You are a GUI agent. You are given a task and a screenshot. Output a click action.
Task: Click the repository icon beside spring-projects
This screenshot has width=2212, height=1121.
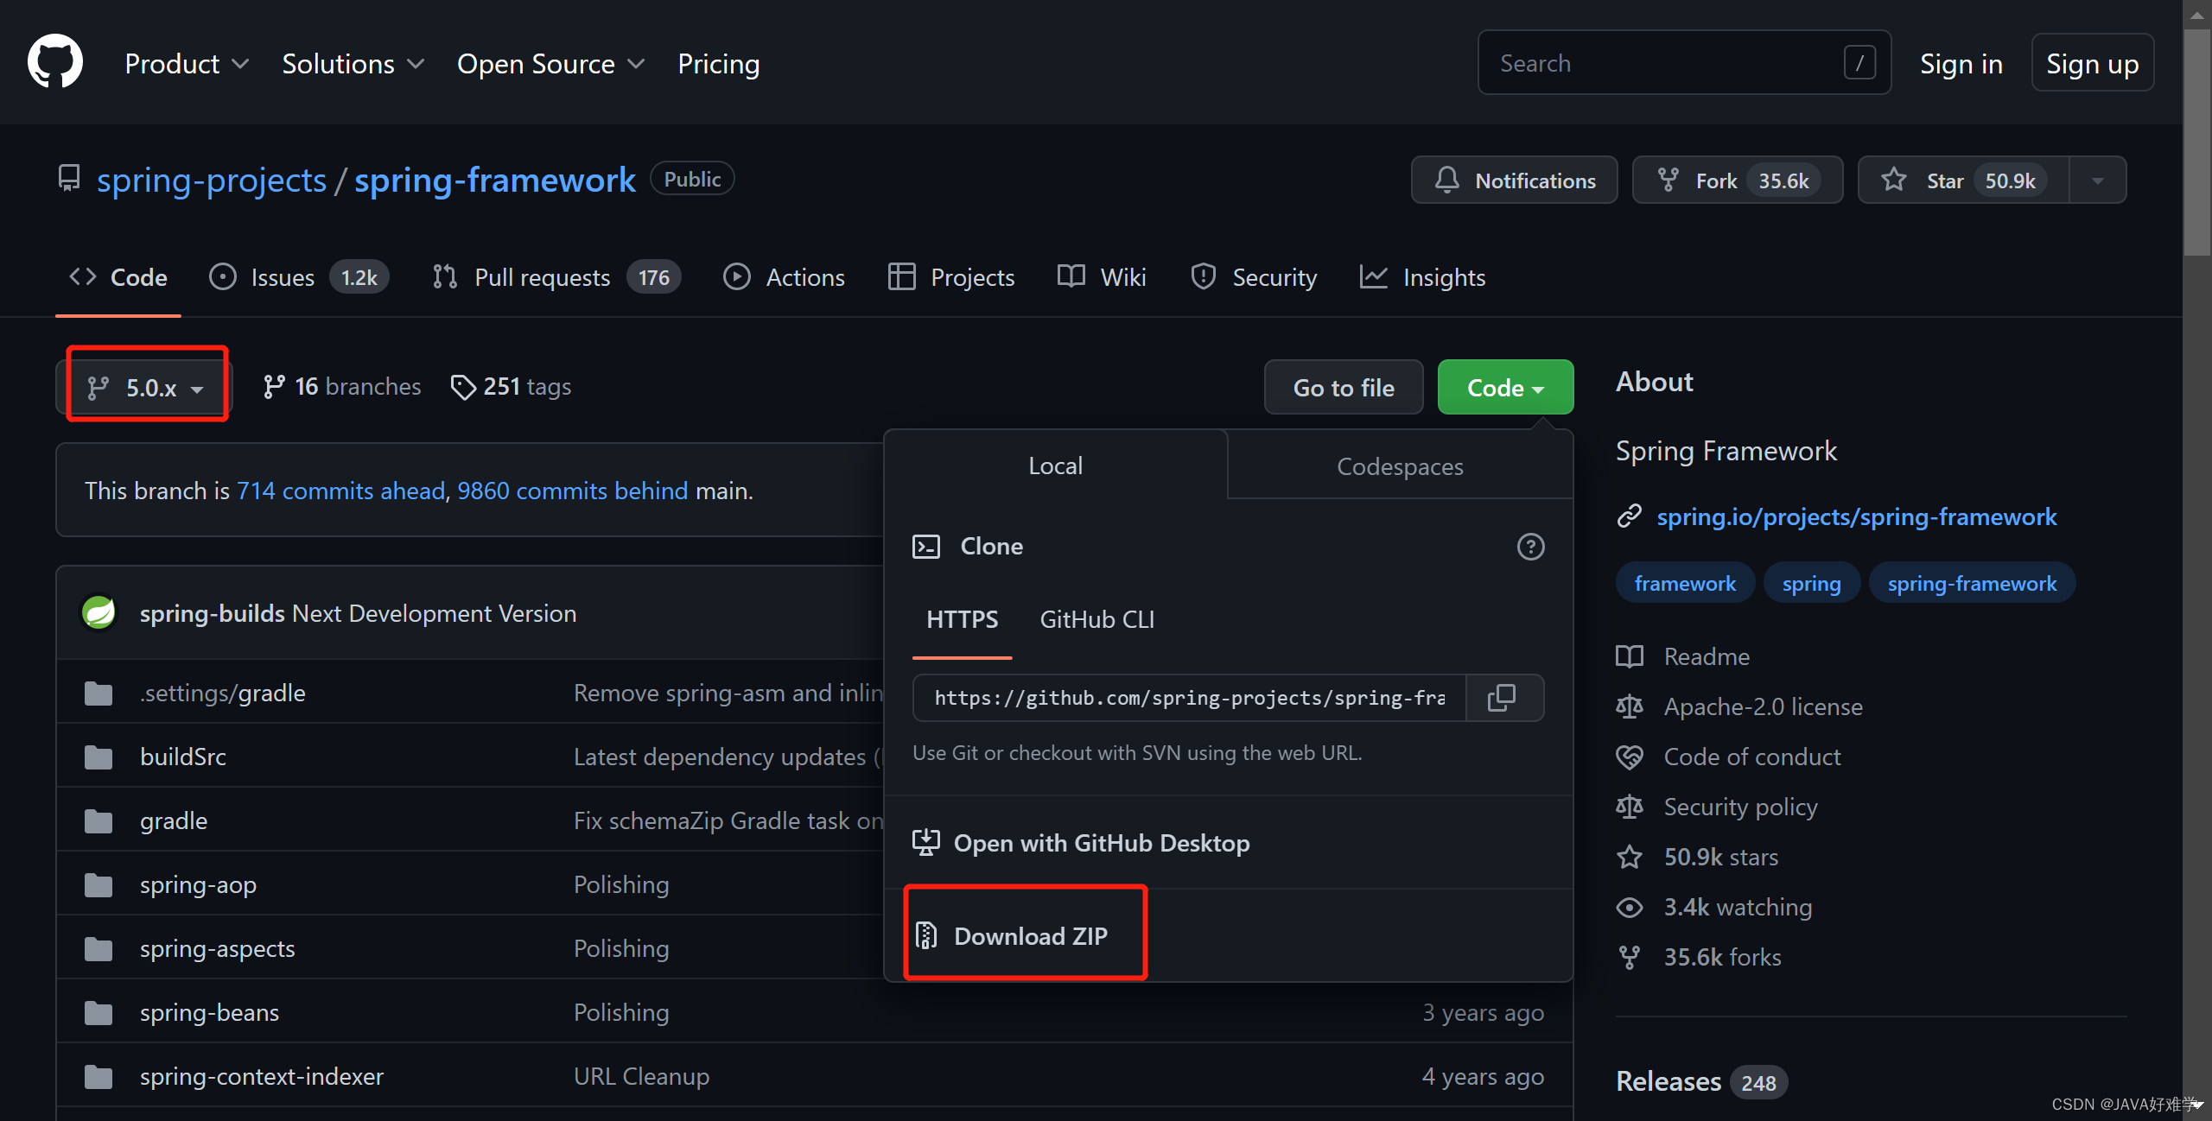(x=69, y=179)
